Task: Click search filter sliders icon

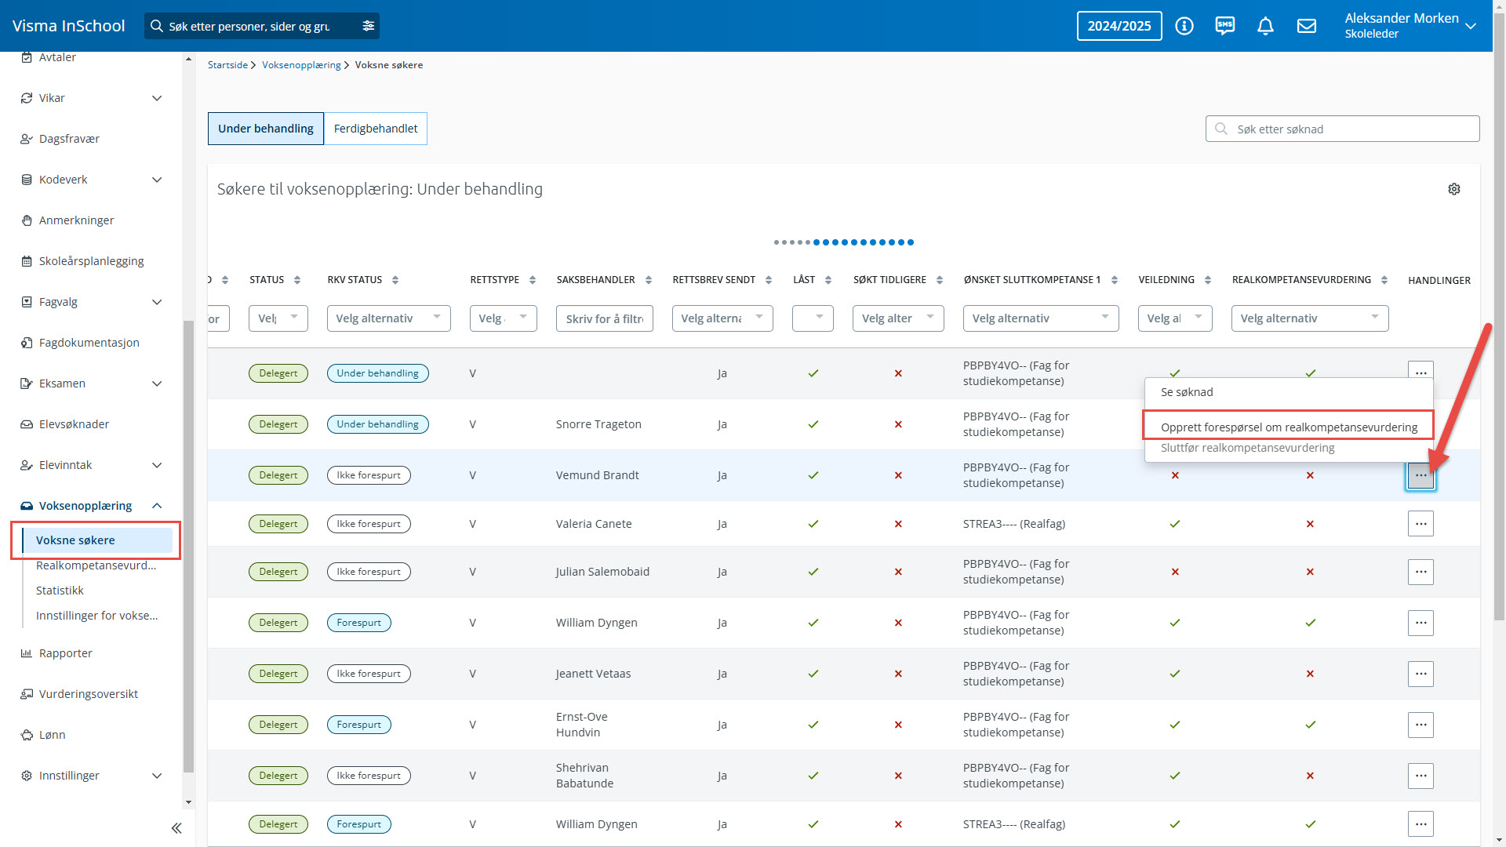Action: tap(368, 26)
